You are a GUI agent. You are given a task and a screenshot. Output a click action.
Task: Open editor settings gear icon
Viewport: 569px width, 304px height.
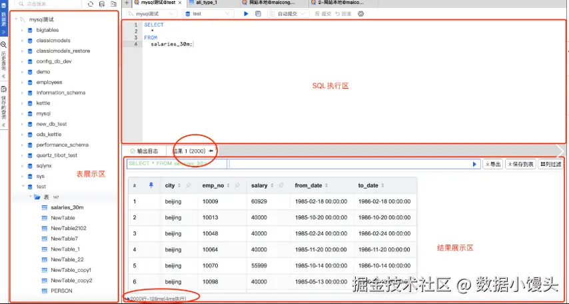tap(360, 14)
